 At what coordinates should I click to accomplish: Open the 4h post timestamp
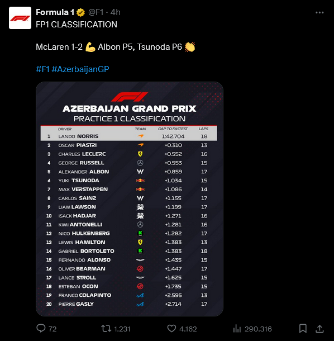[x=116, y=12]
